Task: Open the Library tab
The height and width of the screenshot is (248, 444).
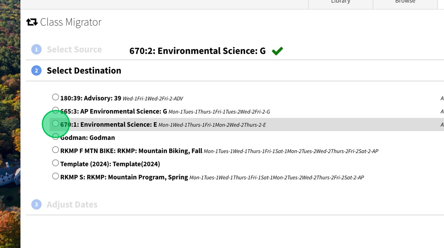Action: click(x=341, y=2)
